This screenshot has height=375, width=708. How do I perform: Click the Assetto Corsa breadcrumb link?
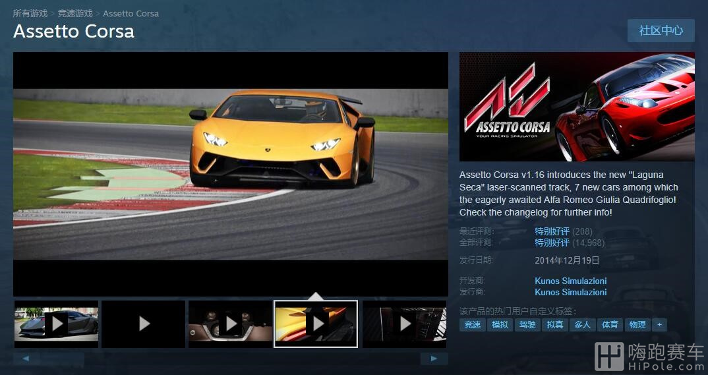tap(131, 14)
